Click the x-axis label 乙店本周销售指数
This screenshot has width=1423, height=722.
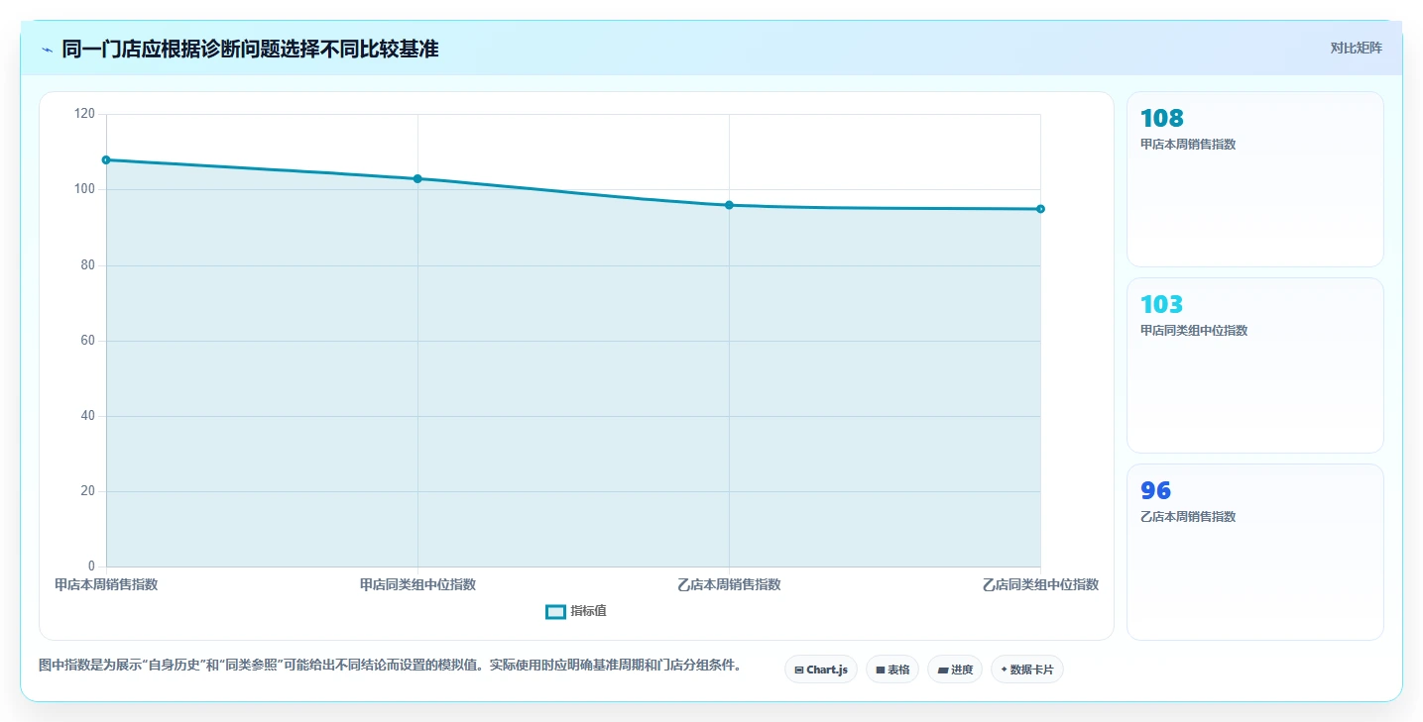pyautogui.click(x=729, y=584)
